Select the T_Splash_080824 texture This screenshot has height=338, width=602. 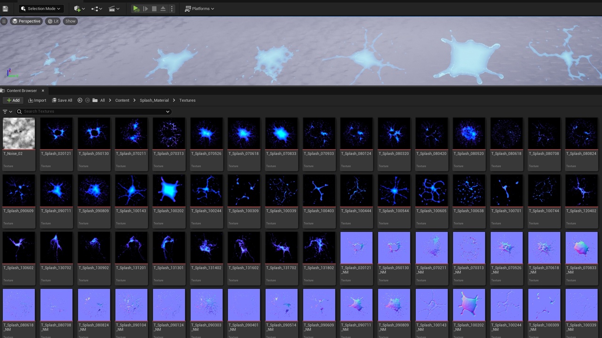581,133
